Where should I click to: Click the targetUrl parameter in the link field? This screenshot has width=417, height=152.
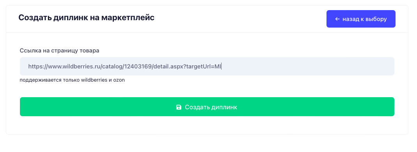pyautogui.click(x=198, y=66)
